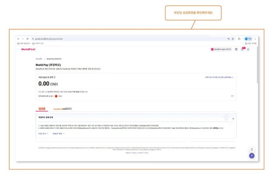Click the World Pay breadcrumb text

point(54,59)
